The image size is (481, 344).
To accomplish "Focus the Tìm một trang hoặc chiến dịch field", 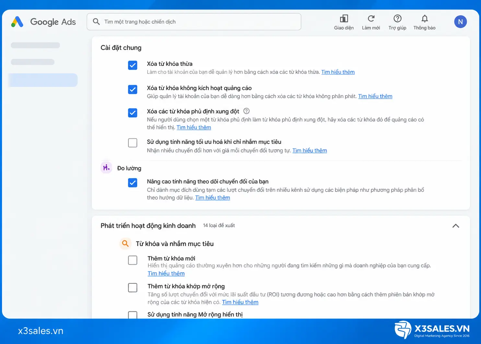I will point(194,22).
